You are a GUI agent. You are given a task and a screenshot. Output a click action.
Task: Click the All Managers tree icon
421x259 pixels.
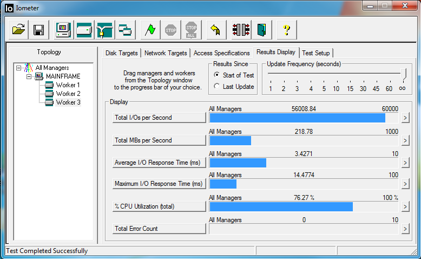coord(29,68)
